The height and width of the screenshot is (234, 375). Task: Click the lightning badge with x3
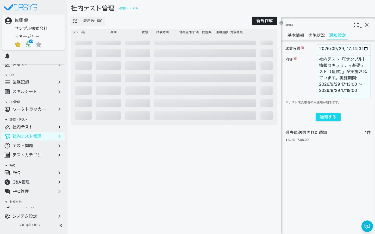(x=29, y=44)
